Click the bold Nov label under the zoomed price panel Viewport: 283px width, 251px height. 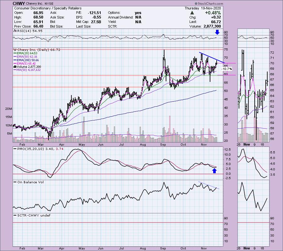tap(247, 144)
